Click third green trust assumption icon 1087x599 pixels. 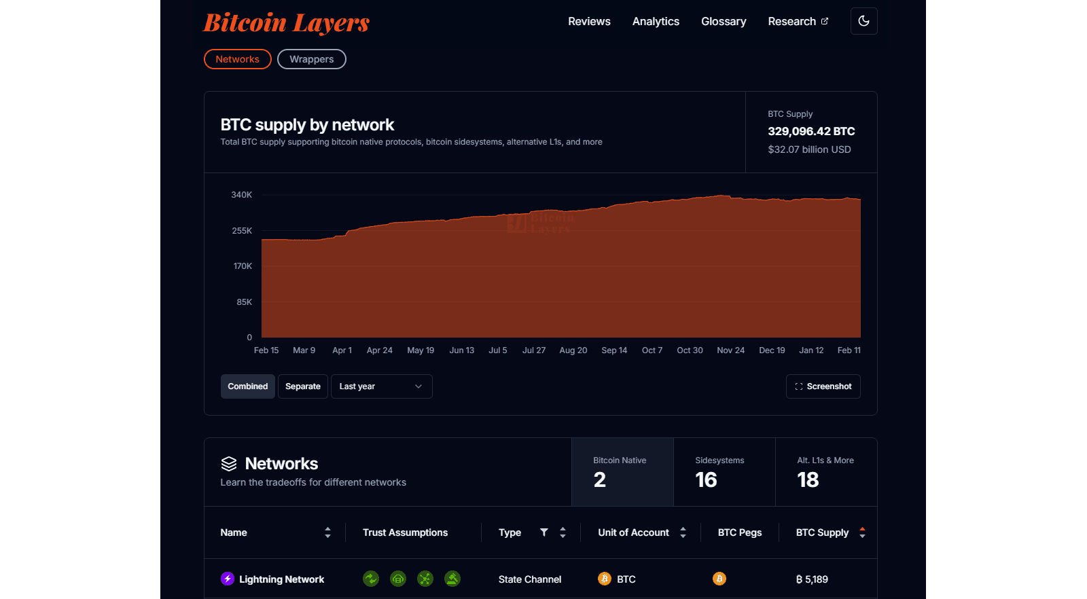click(x=425, y=579)
